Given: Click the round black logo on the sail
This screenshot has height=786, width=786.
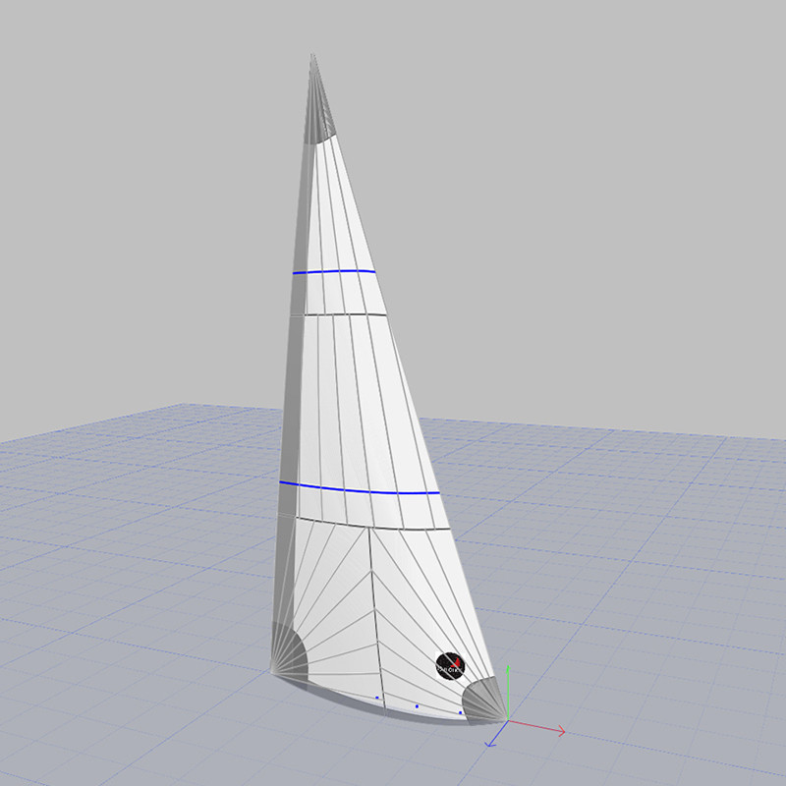Looking at the screenshot, I should [449, 665].
